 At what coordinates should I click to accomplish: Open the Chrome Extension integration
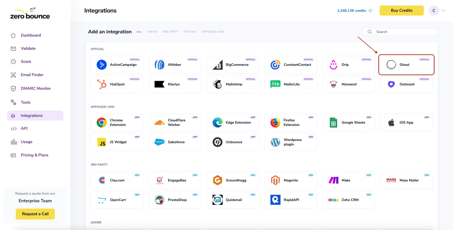[116, 122]
